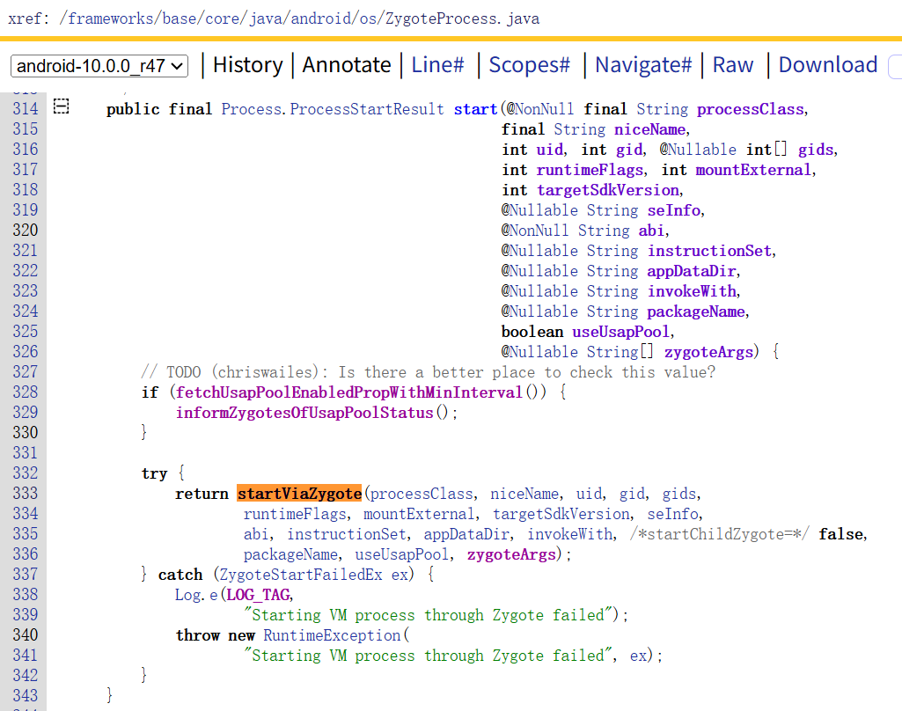This screenshot has width=902, height=711.
Task: Click the niceName parameter definition
Action: (x=649, y=129)
